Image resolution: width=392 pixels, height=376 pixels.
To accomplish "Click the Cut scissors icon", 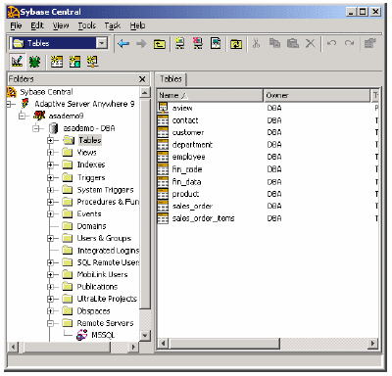I will [x=256, y=43].
